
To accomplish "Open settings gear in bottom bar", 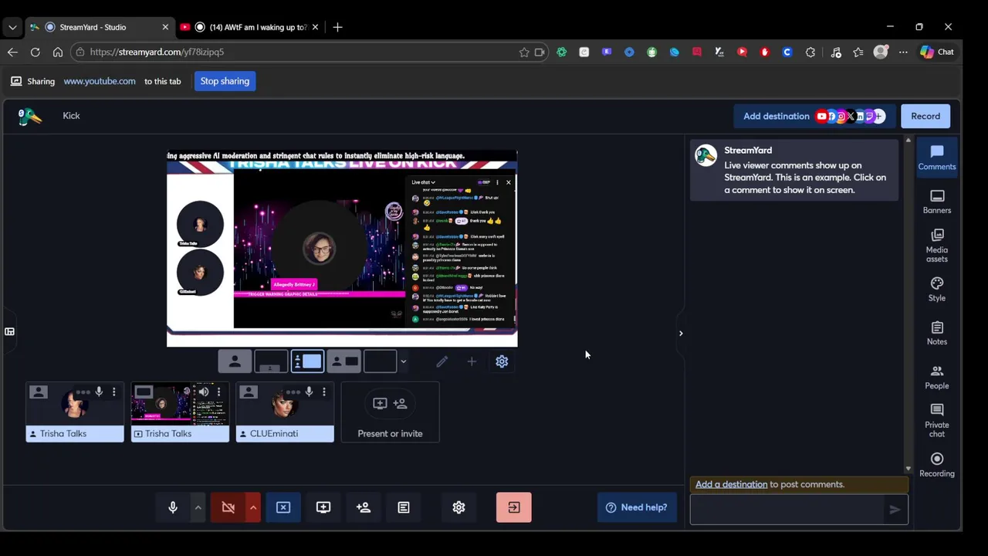I will (x=458, y=507).
